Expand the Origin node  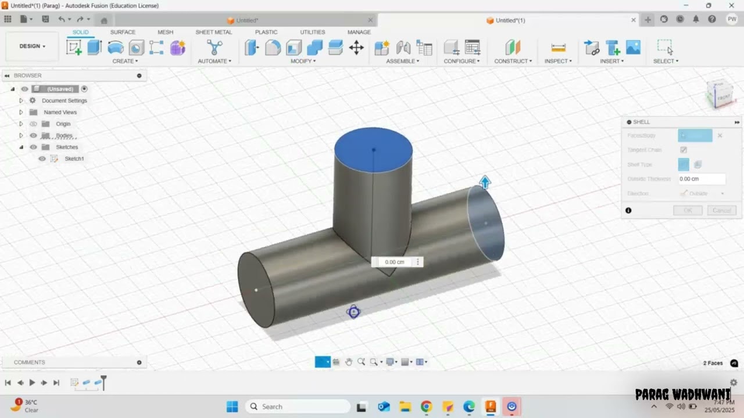coord(21,124)
